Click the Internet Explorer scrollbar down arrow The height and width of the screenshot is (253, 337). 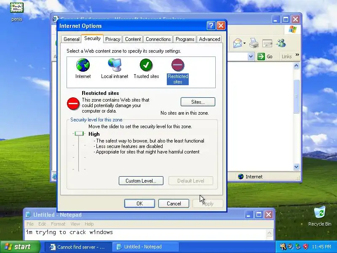[x=297, y=167]
